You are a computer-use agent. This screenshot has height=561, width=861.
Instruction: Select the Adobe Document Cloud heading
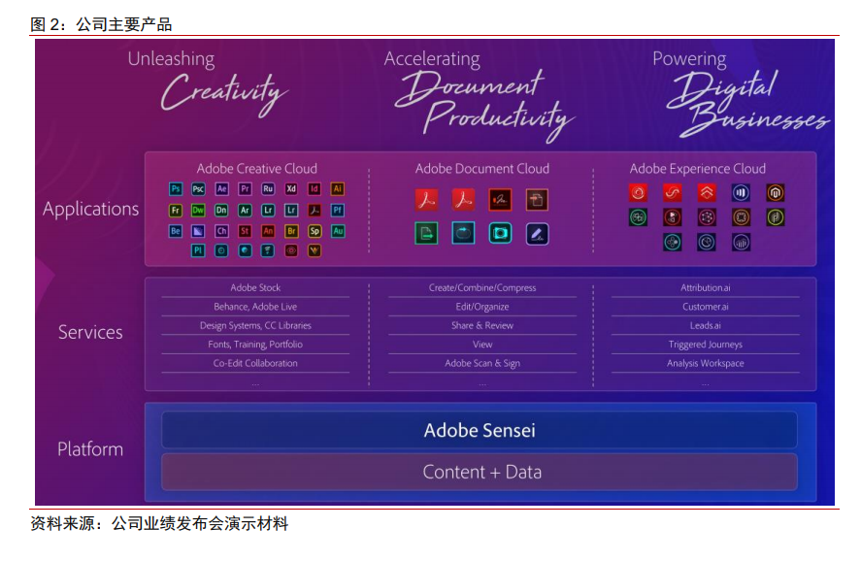tap(482, 169)
